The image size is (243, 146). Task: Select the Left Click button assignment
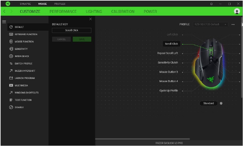(x=172, y=34)
